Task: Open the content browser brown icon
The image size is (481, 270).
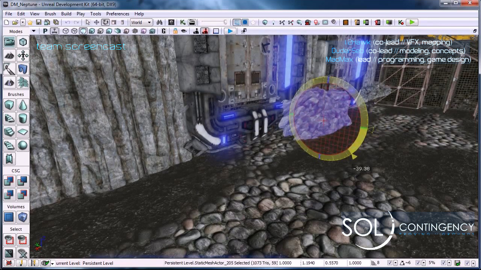Action: coord(345,22)
